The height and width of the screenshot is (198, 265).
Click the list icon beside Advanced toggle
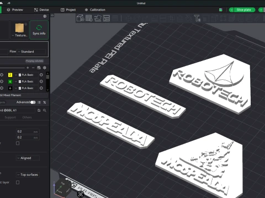tap(39, 102)
